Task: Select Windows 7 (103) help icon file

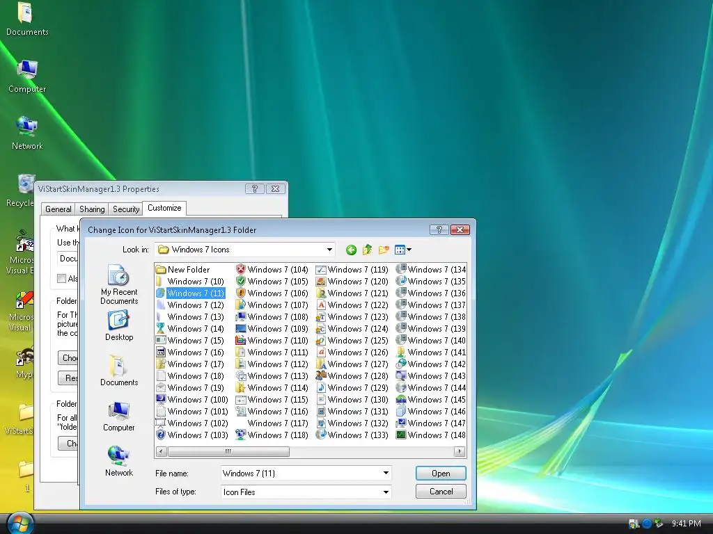Action: click(x=192, y=435)
